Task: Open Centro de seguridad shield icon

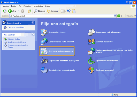Action: tap(92, 70)
